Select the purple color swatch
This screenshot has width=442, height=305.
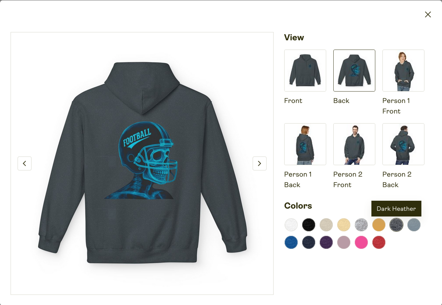(x=326, y=242)
